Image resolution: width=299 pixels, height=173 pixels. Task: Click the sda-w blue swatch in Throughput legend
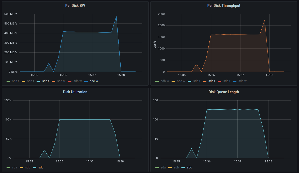pyautogui.click(x=235, y=81)
